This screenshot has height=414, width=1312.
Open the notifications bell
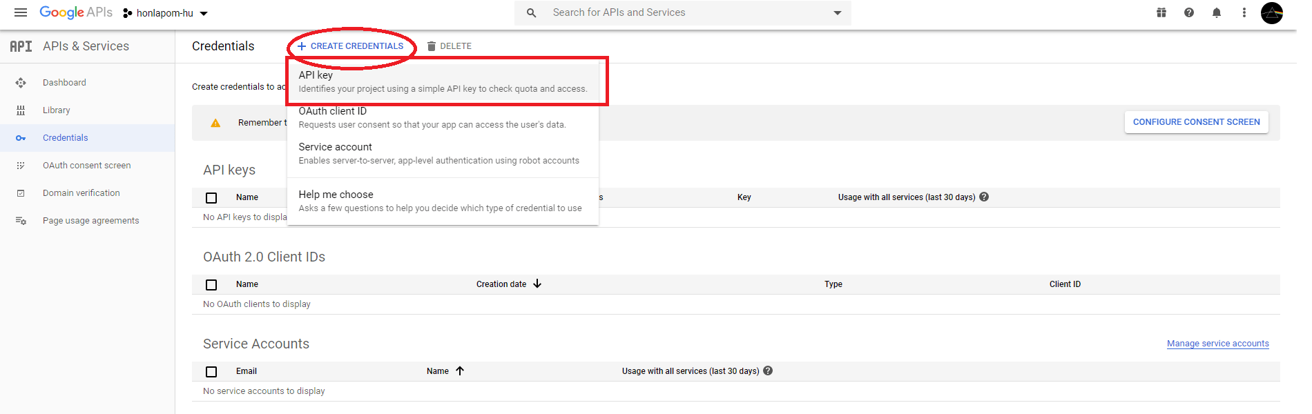pos(1217,12)
